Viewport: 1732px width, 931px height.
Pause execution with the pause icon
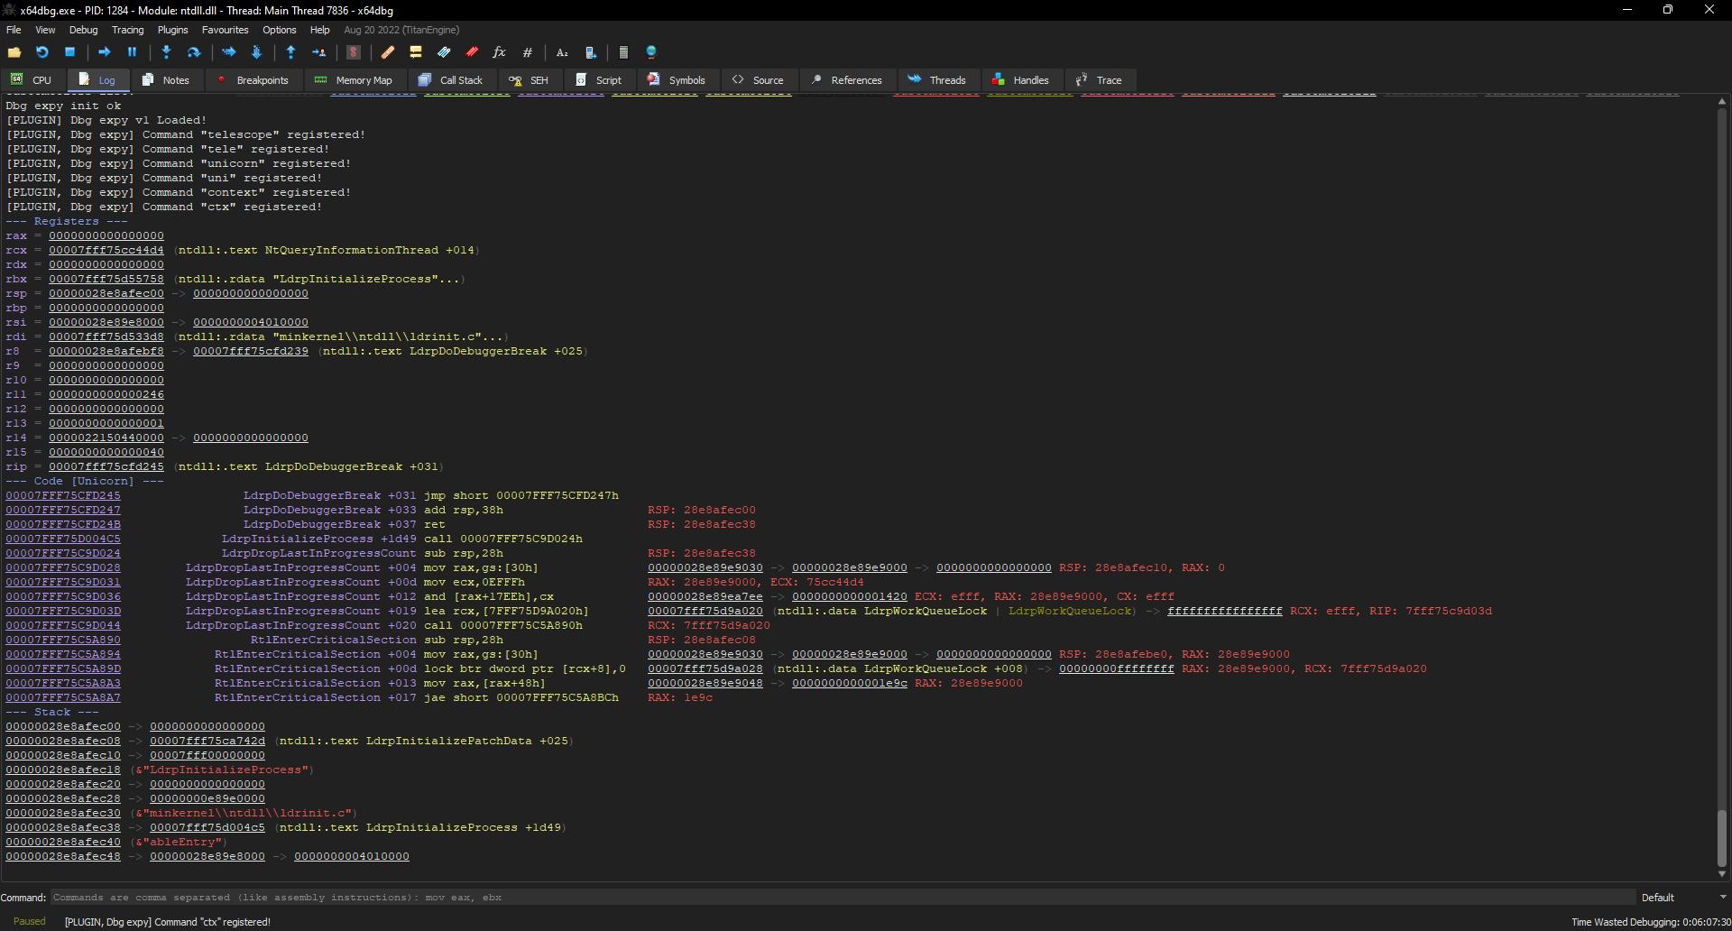tap(132, 52)
